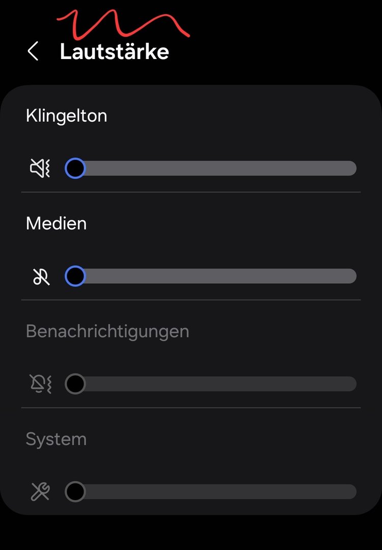Click the Benachrichtigungen slider thumb
This screenshot has width=382, height=550.
point(75,384)
